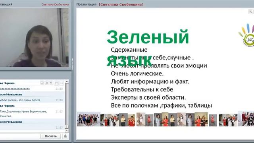
Task: Click the magnifier zoom icon on presentation
Action: click(x=250, y=12)
